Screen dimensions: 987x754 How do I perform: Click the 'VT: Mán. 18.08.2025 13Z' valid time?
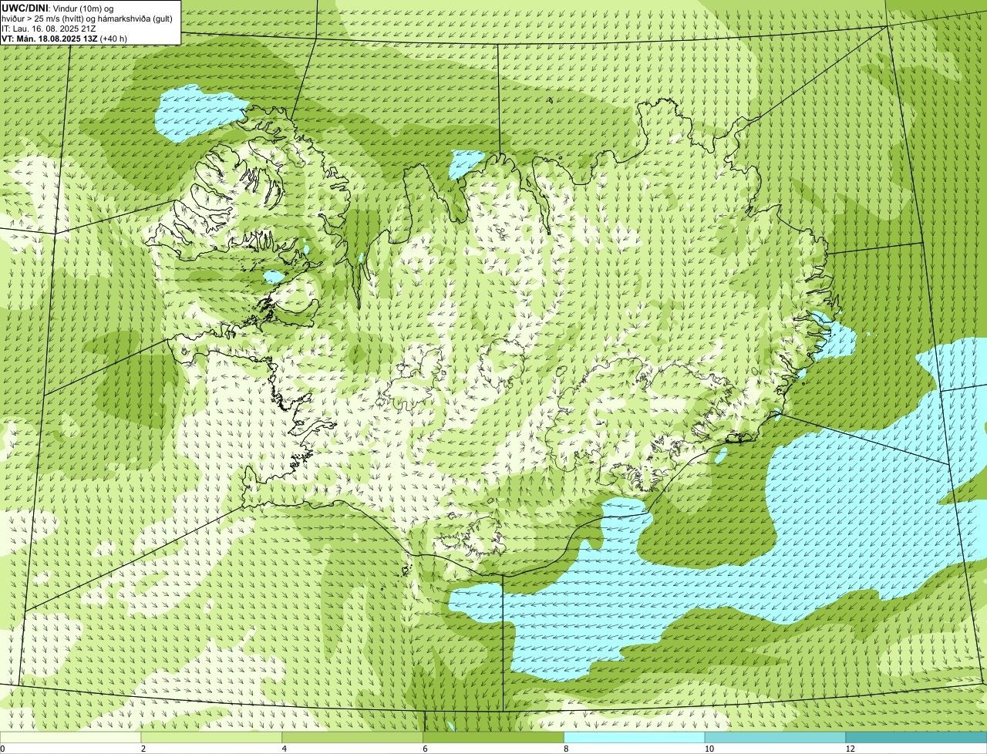(x=49, y=38)
